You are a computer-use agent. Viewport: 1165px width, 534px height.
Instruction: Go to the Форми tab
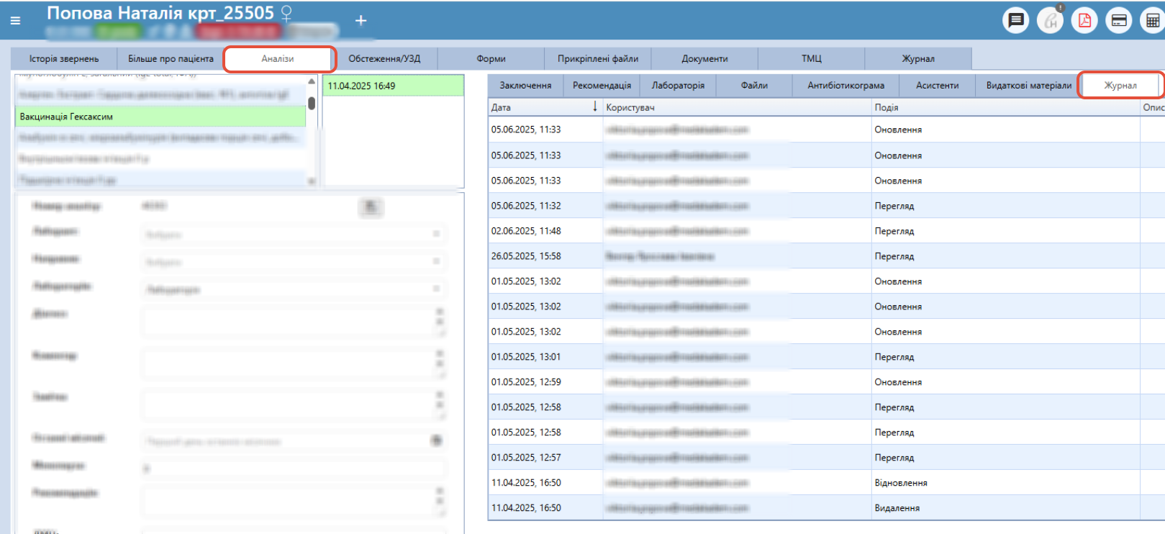[x=491, y=58]
